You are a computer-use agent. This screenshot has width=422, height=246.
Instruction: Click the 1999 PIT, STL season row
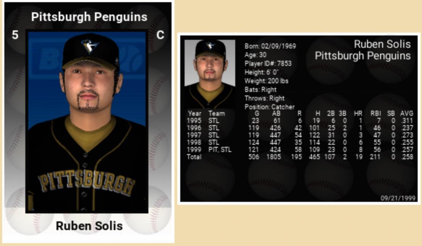[299, 150]
